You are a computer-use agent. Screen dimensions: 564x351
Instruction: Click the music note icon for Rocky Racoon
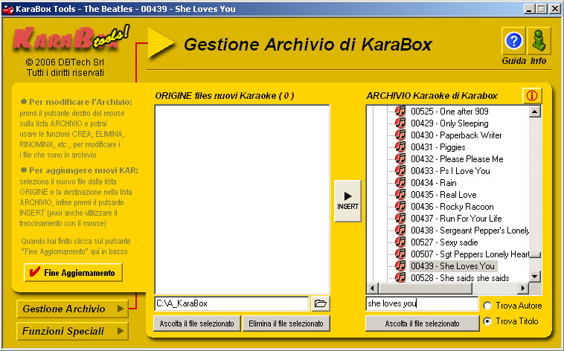coord(400,206)
